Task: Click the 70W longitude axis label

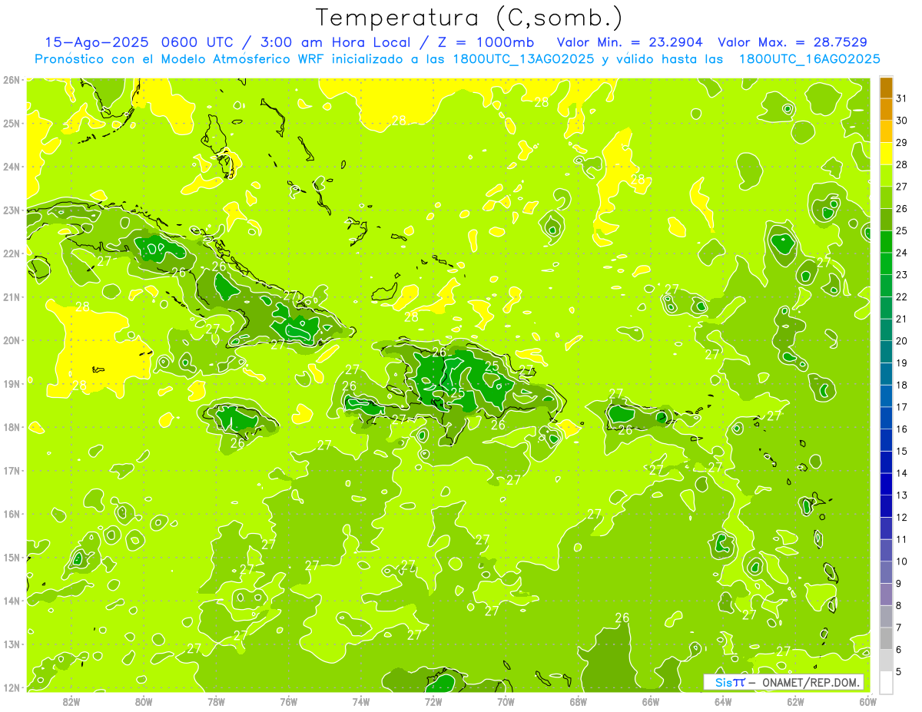Action: coord(506,701)
